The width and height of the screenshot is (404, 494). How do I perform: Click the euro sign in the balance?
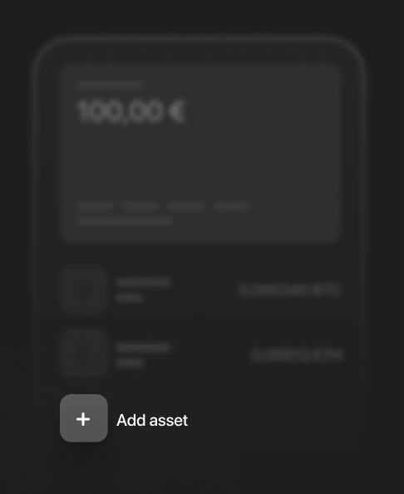[177, 111]
